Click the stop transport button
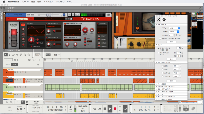Screen dimensions: 204x114 point(105,109)
